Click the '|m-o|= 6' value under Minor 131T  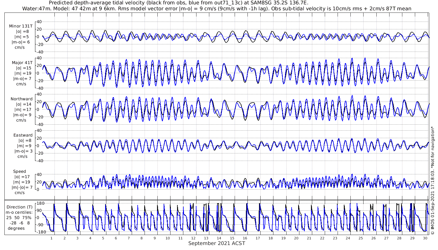[x=21, y=42]
